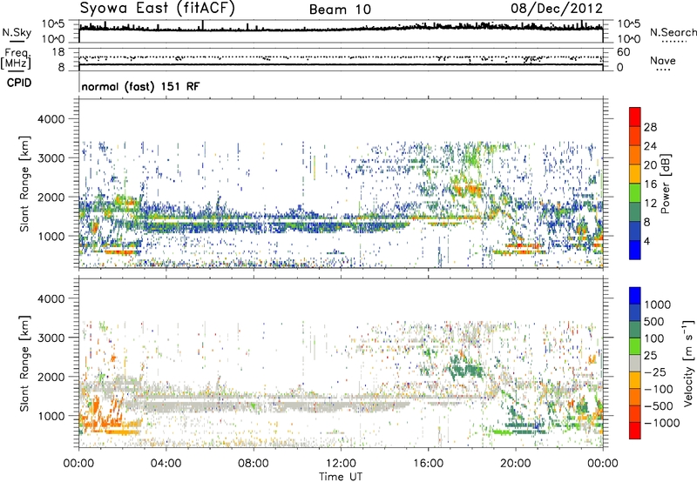Click the "24" value on power color bar
This screenshot has width=697, height=482.
[x=650, y=146]
